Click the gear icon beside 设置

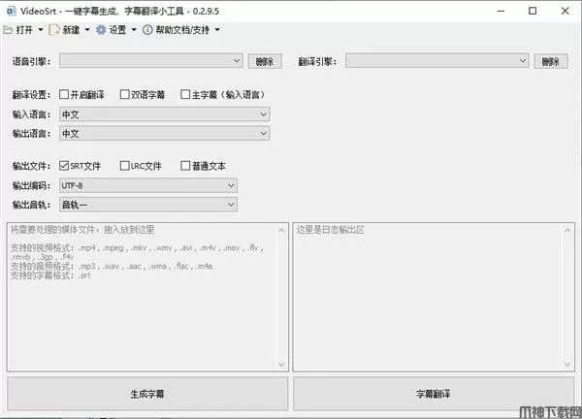click(x=101, y=30)
